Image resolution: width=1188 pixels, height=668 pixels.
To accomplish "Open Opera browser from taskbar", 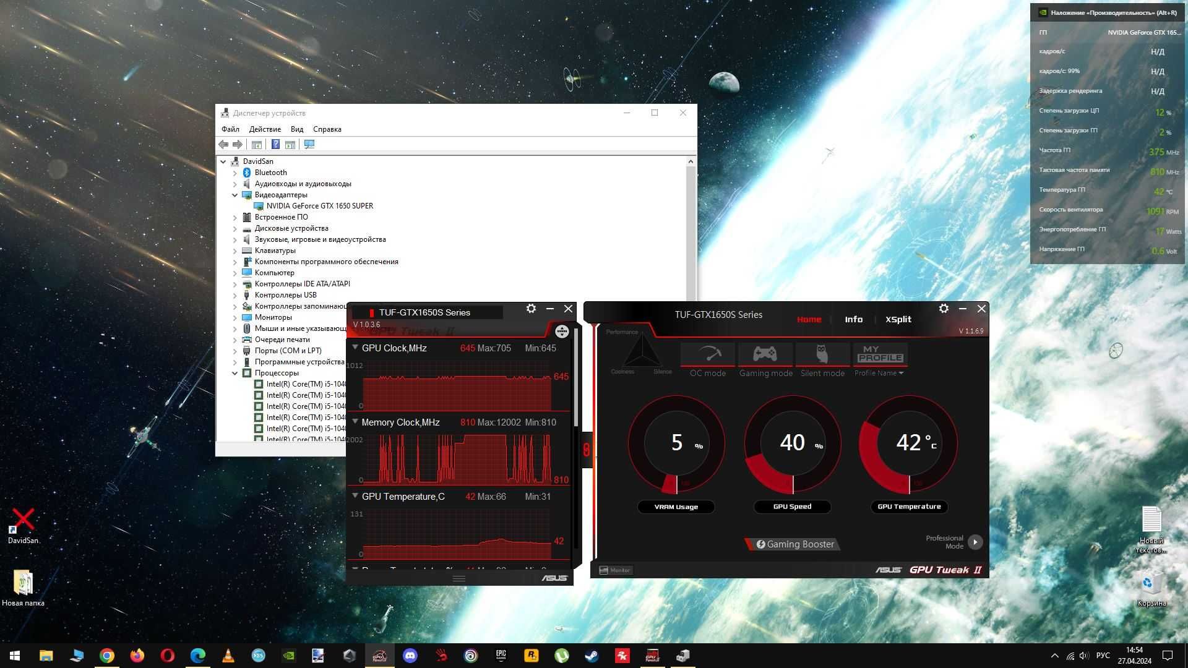I will tap(168, 656).
